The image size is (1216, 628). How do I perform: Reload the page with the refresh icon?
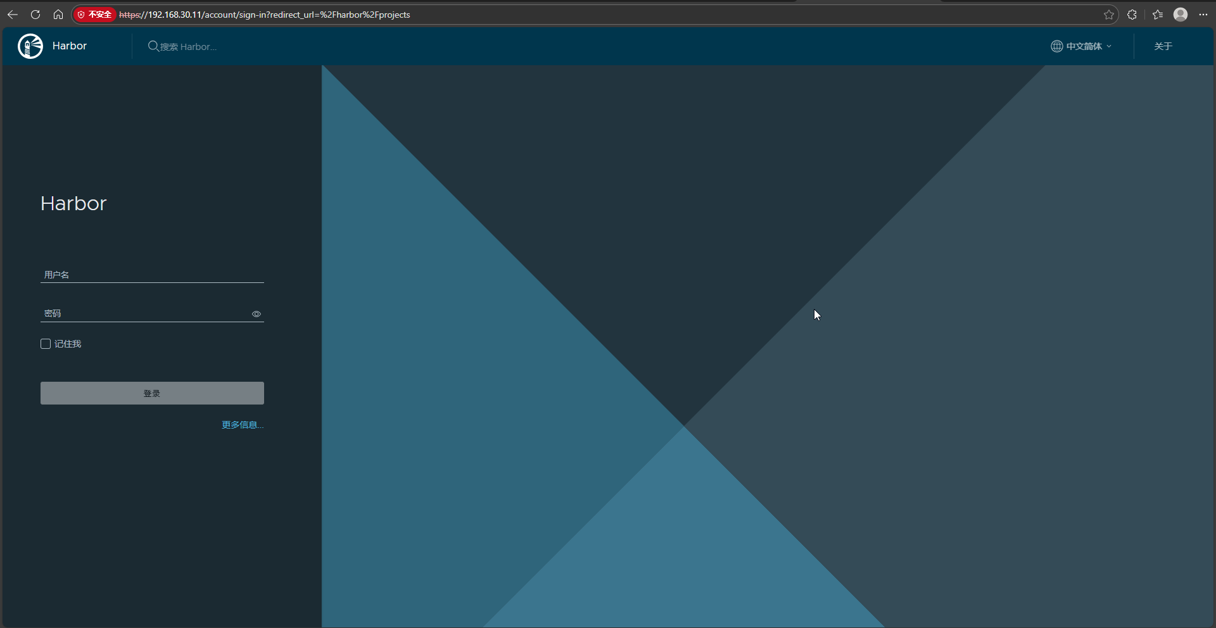(x=35, y=15)
